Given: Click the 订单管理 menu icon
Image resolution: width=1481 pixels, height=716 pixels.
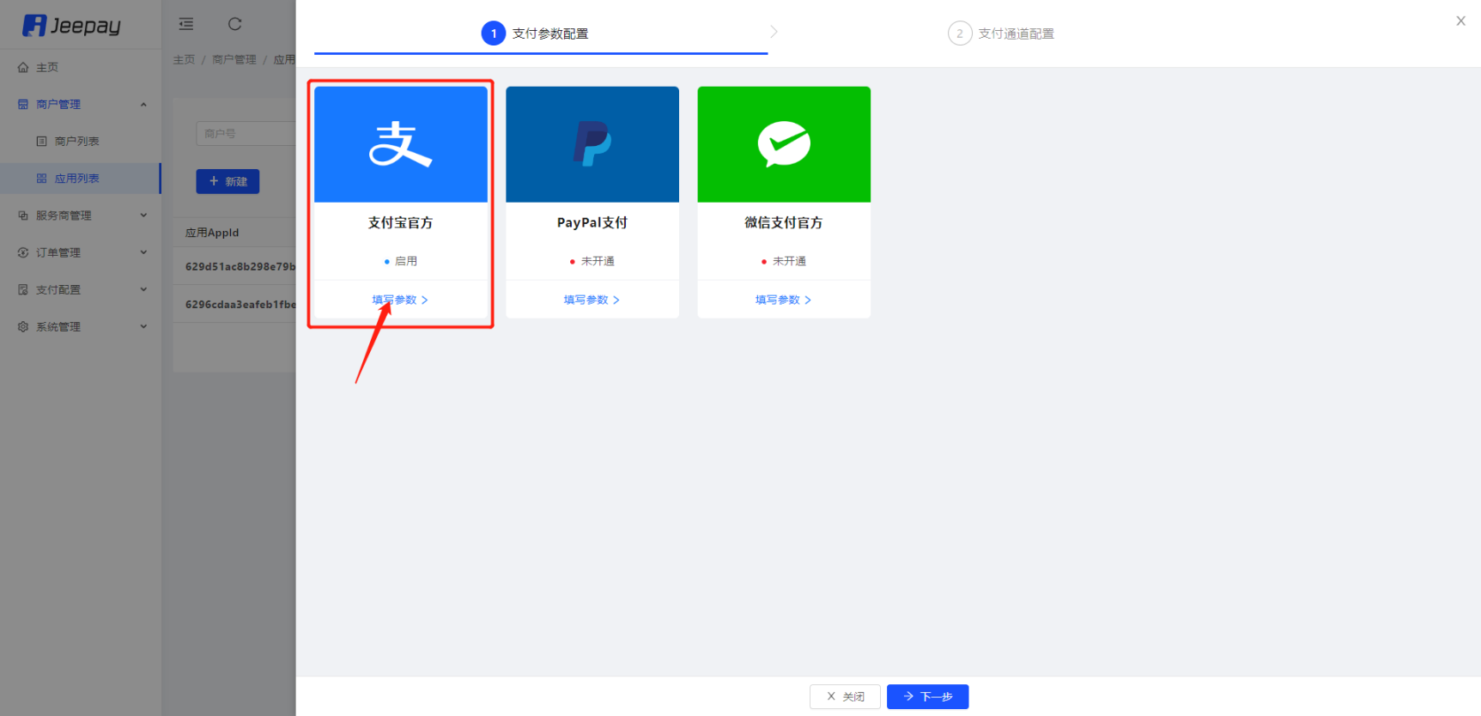Looking at the screenshot, I should (x=23, y=252).
